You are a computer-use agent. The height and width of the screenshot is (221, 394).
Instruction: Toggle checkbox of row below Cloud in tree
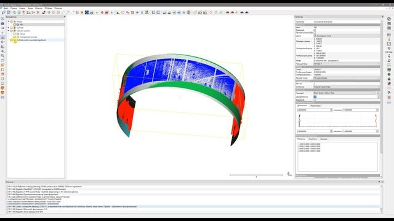[15, 37]
